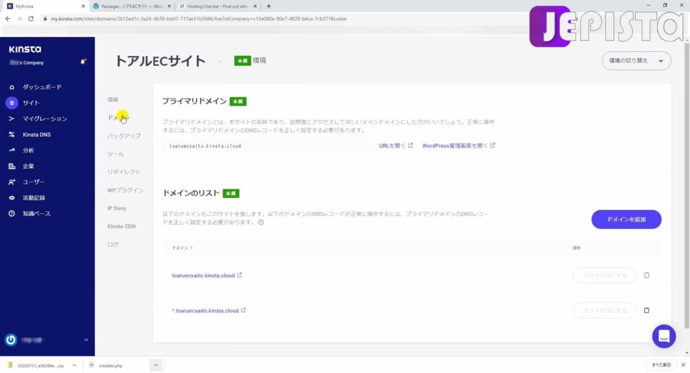Viewport: 690px width, 373px height.
Task: Expand options for installer.php download
Action: [x=156, y=366]
